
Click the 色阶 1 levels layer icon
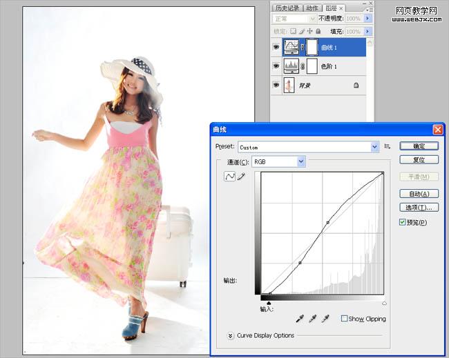(292, 66)
